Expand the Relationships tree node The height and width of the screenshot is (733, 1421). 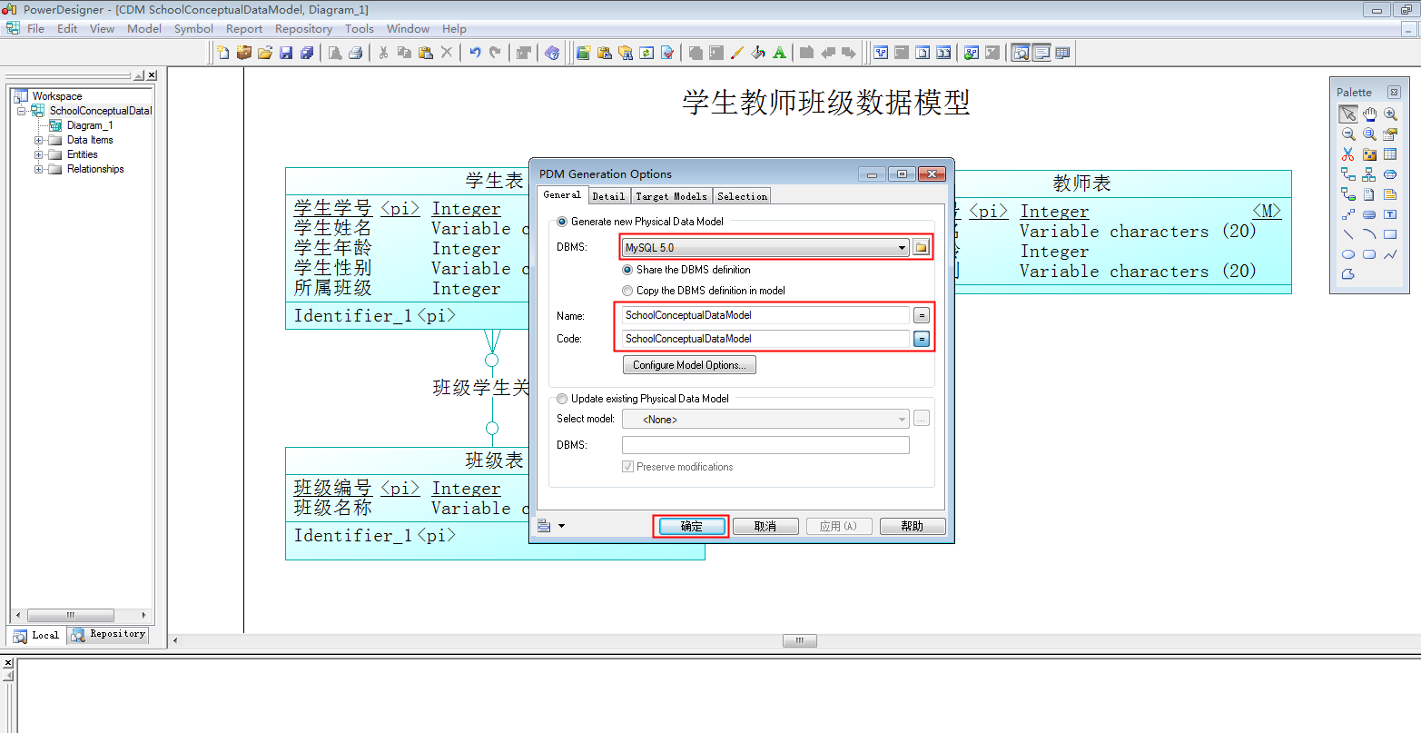tap(39, 170)
